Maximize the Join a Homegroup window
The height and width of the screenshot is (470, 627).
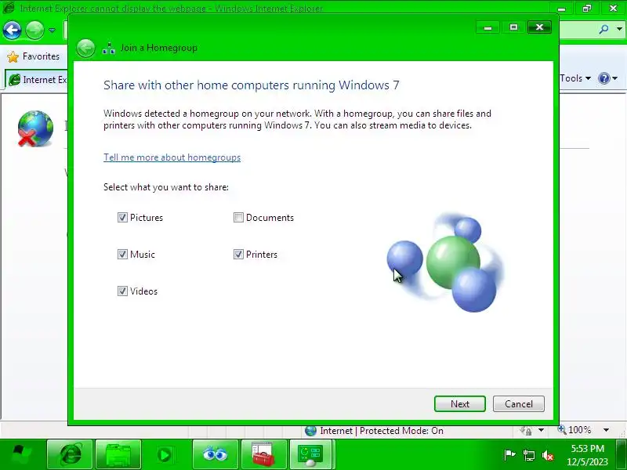pyautogui.click(x=514, y=27)
